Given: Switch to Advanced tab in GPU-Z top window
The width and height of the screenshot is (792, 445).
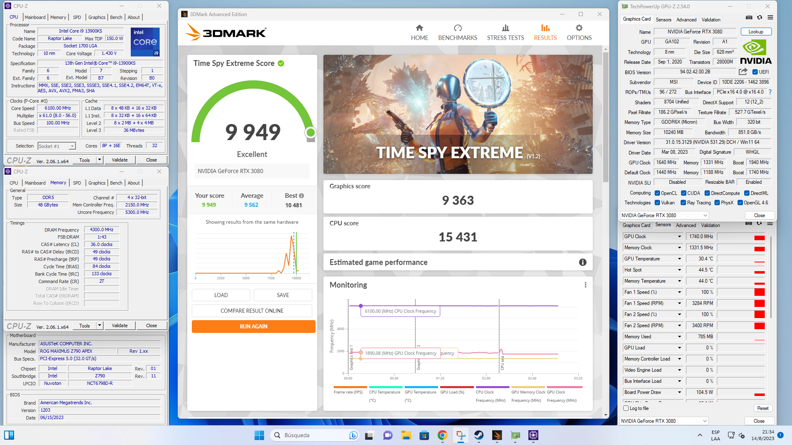Looking at the screenshot, I should pyautogui.click(x=686, y=20).
